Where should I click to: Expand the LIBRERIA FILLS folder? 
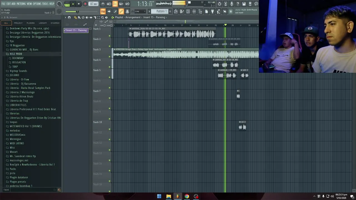(18, 105)
